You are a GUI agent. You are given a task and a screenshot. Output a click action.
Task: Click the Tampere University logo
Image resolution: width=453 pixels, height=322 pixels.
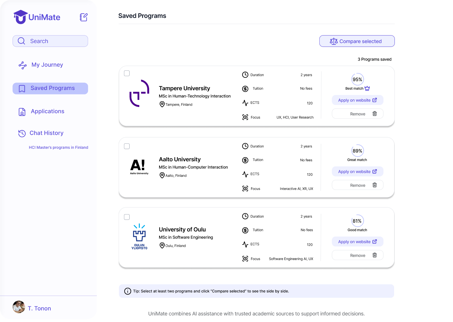(139, 93)
